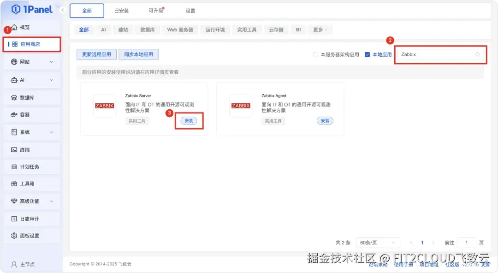Switch to the 可升级 tab
The height and width of the screenshot is (273, 498).
(156, 11)
